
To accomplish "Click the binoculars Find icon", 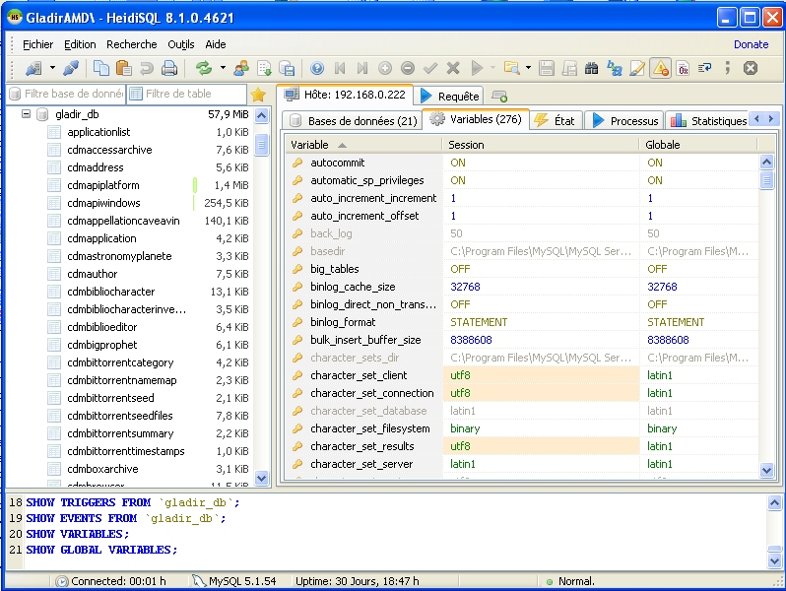I will (591, 68).
